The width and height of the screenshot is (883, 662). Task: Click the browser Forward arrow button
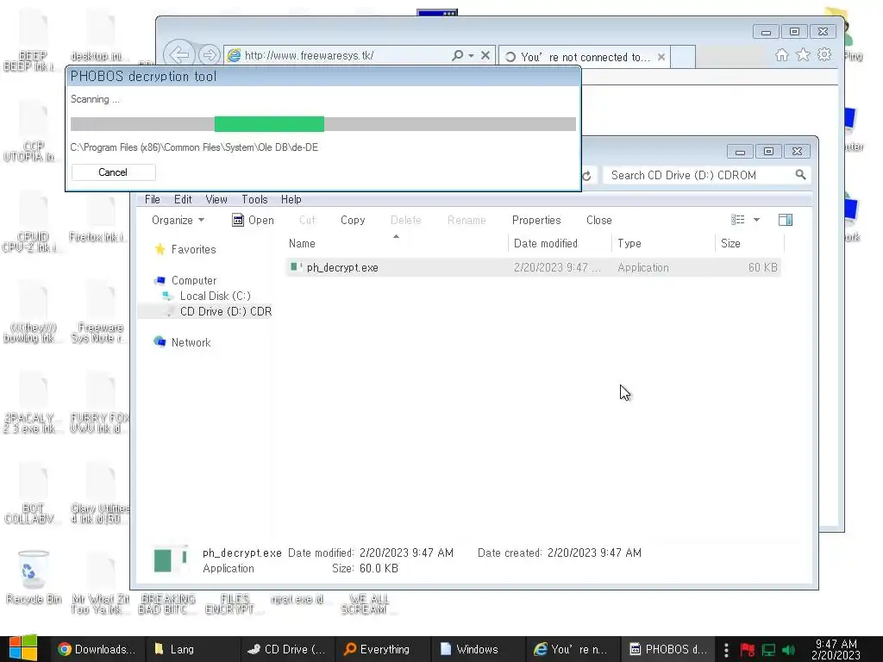[209, 55]
